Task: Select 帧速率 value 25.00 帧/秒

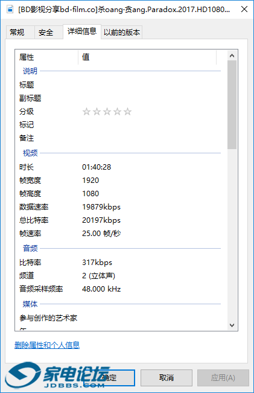Action: 101,234
